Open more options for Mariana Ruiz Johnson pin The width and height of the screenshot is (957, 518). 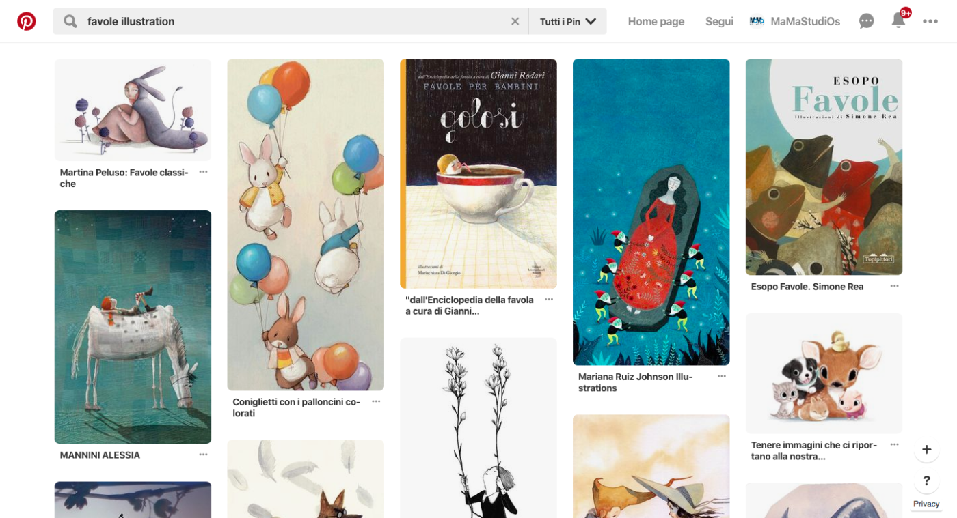[x=721, y=376]
